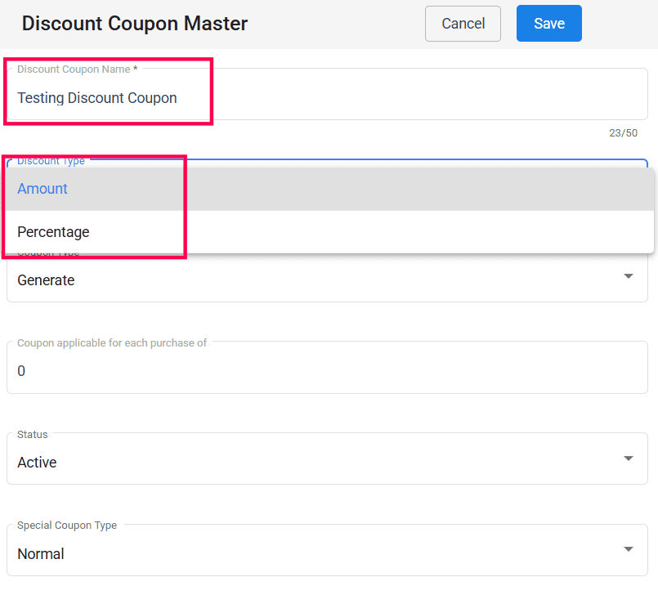Click the Save button
This screenshot has height=595, width=658.
[x=548, y=24]
